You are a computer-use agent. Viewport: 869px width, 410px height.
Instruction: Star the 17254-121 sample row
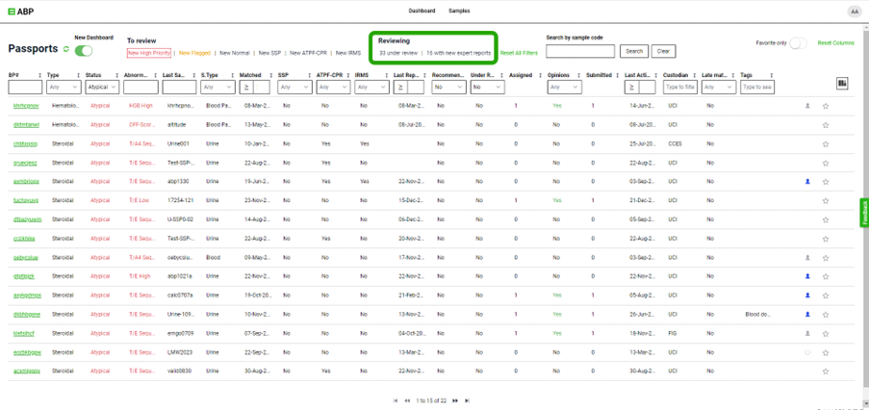point(826,200)
